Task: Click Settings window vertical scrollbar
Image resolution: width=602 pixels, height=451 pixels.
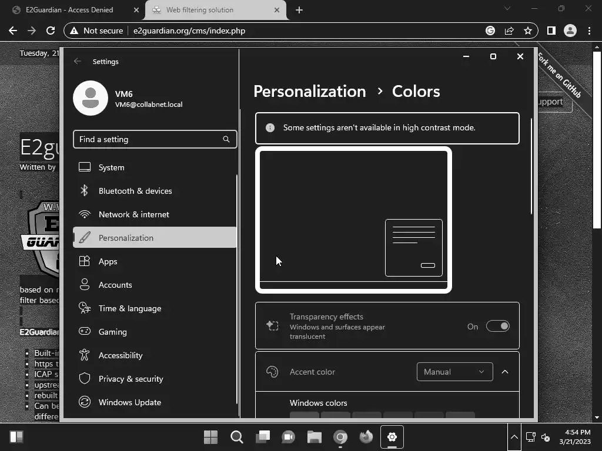Action: pyautogui.click(x=531, y=166)
